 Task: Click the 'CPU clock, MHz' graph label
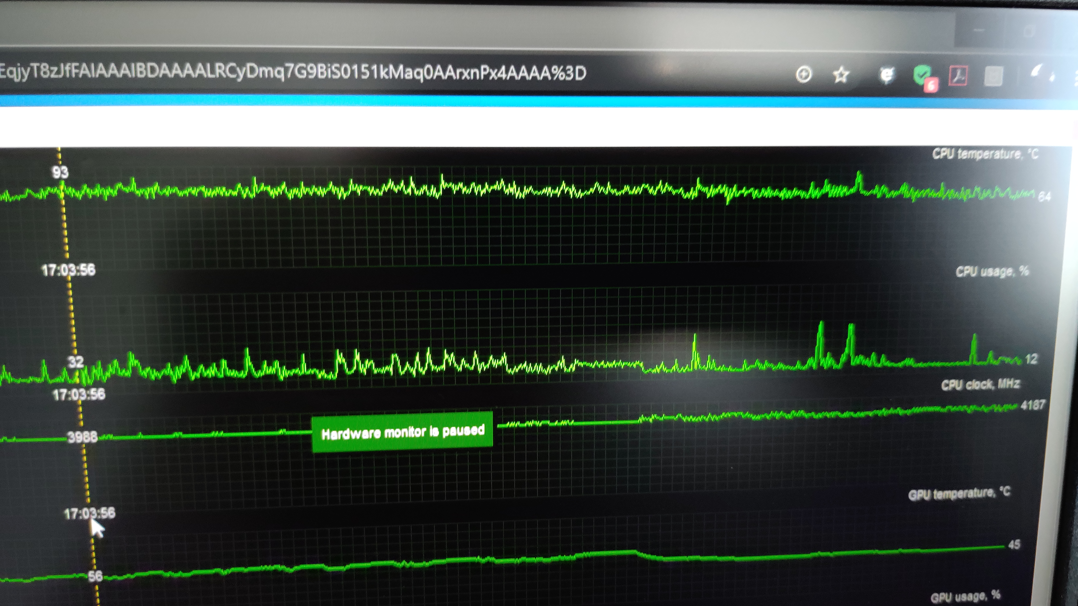tap(980, 384)
